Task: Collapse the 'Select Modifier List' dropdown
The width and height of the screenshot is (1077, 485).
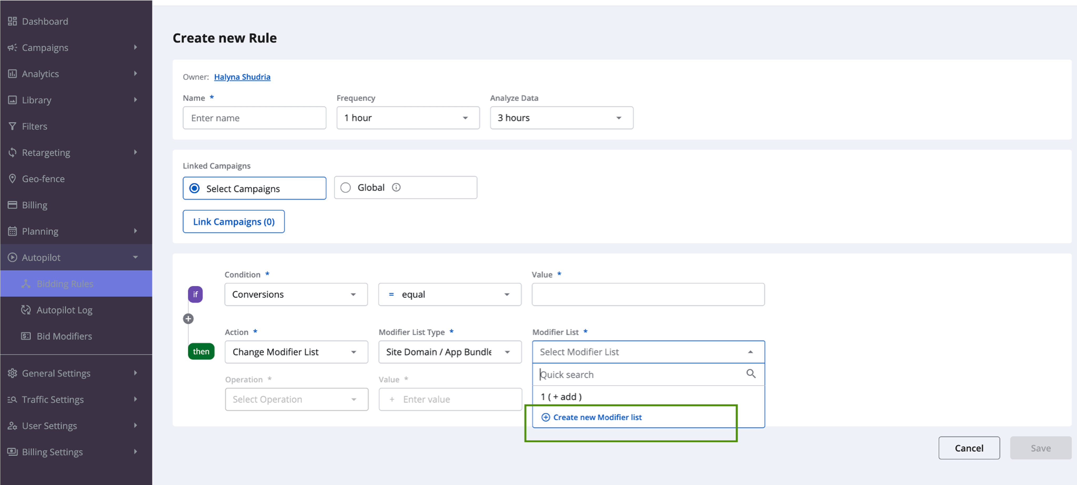Action: 649,352
